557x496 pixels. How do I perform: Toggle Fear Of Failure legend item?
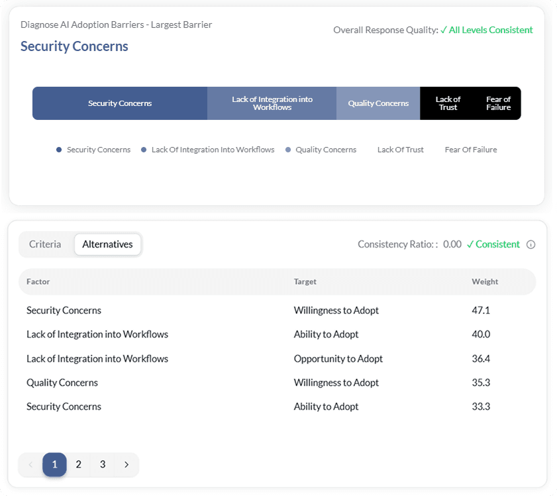pos(471,150)
